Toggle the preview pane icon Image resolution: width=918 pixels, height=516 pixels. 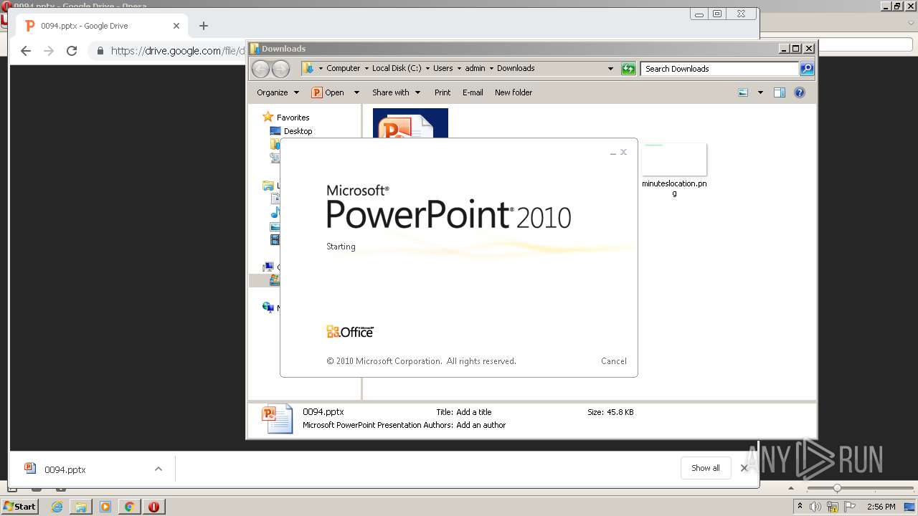pos(780,92)
